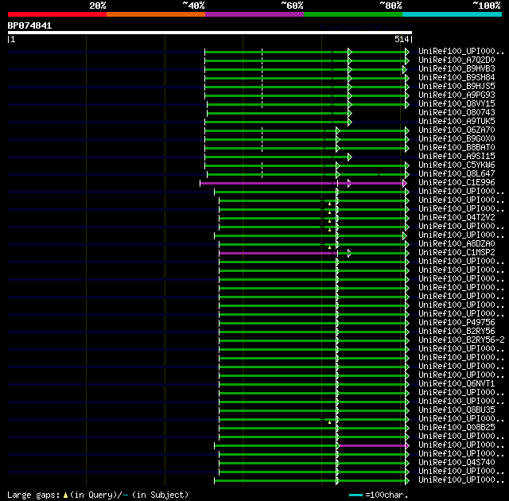Click the end arrowhead of the A9TUK5 alignment

point(350,122)
